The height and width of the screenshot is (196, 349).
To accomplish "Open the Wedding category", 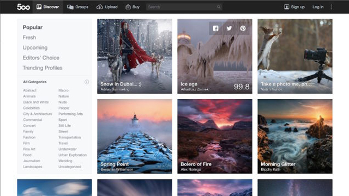I will tap(65, 161).
